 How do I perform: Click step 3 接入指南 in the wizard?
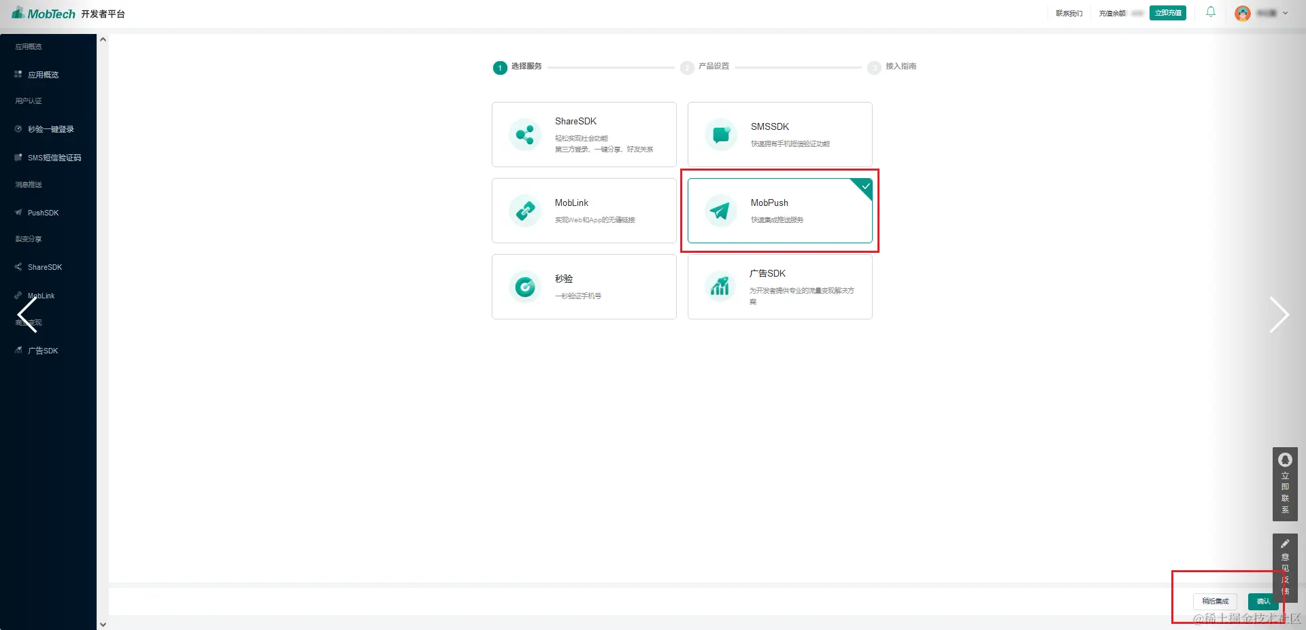coord(892,67)
